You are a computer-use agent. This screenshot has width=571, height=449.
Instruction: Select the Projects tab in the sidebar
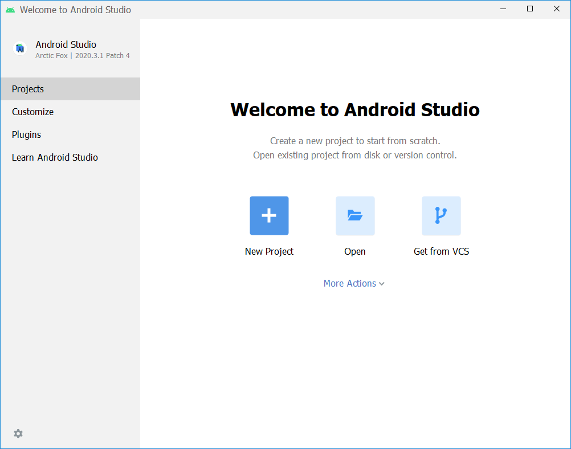tap(27, 89)
